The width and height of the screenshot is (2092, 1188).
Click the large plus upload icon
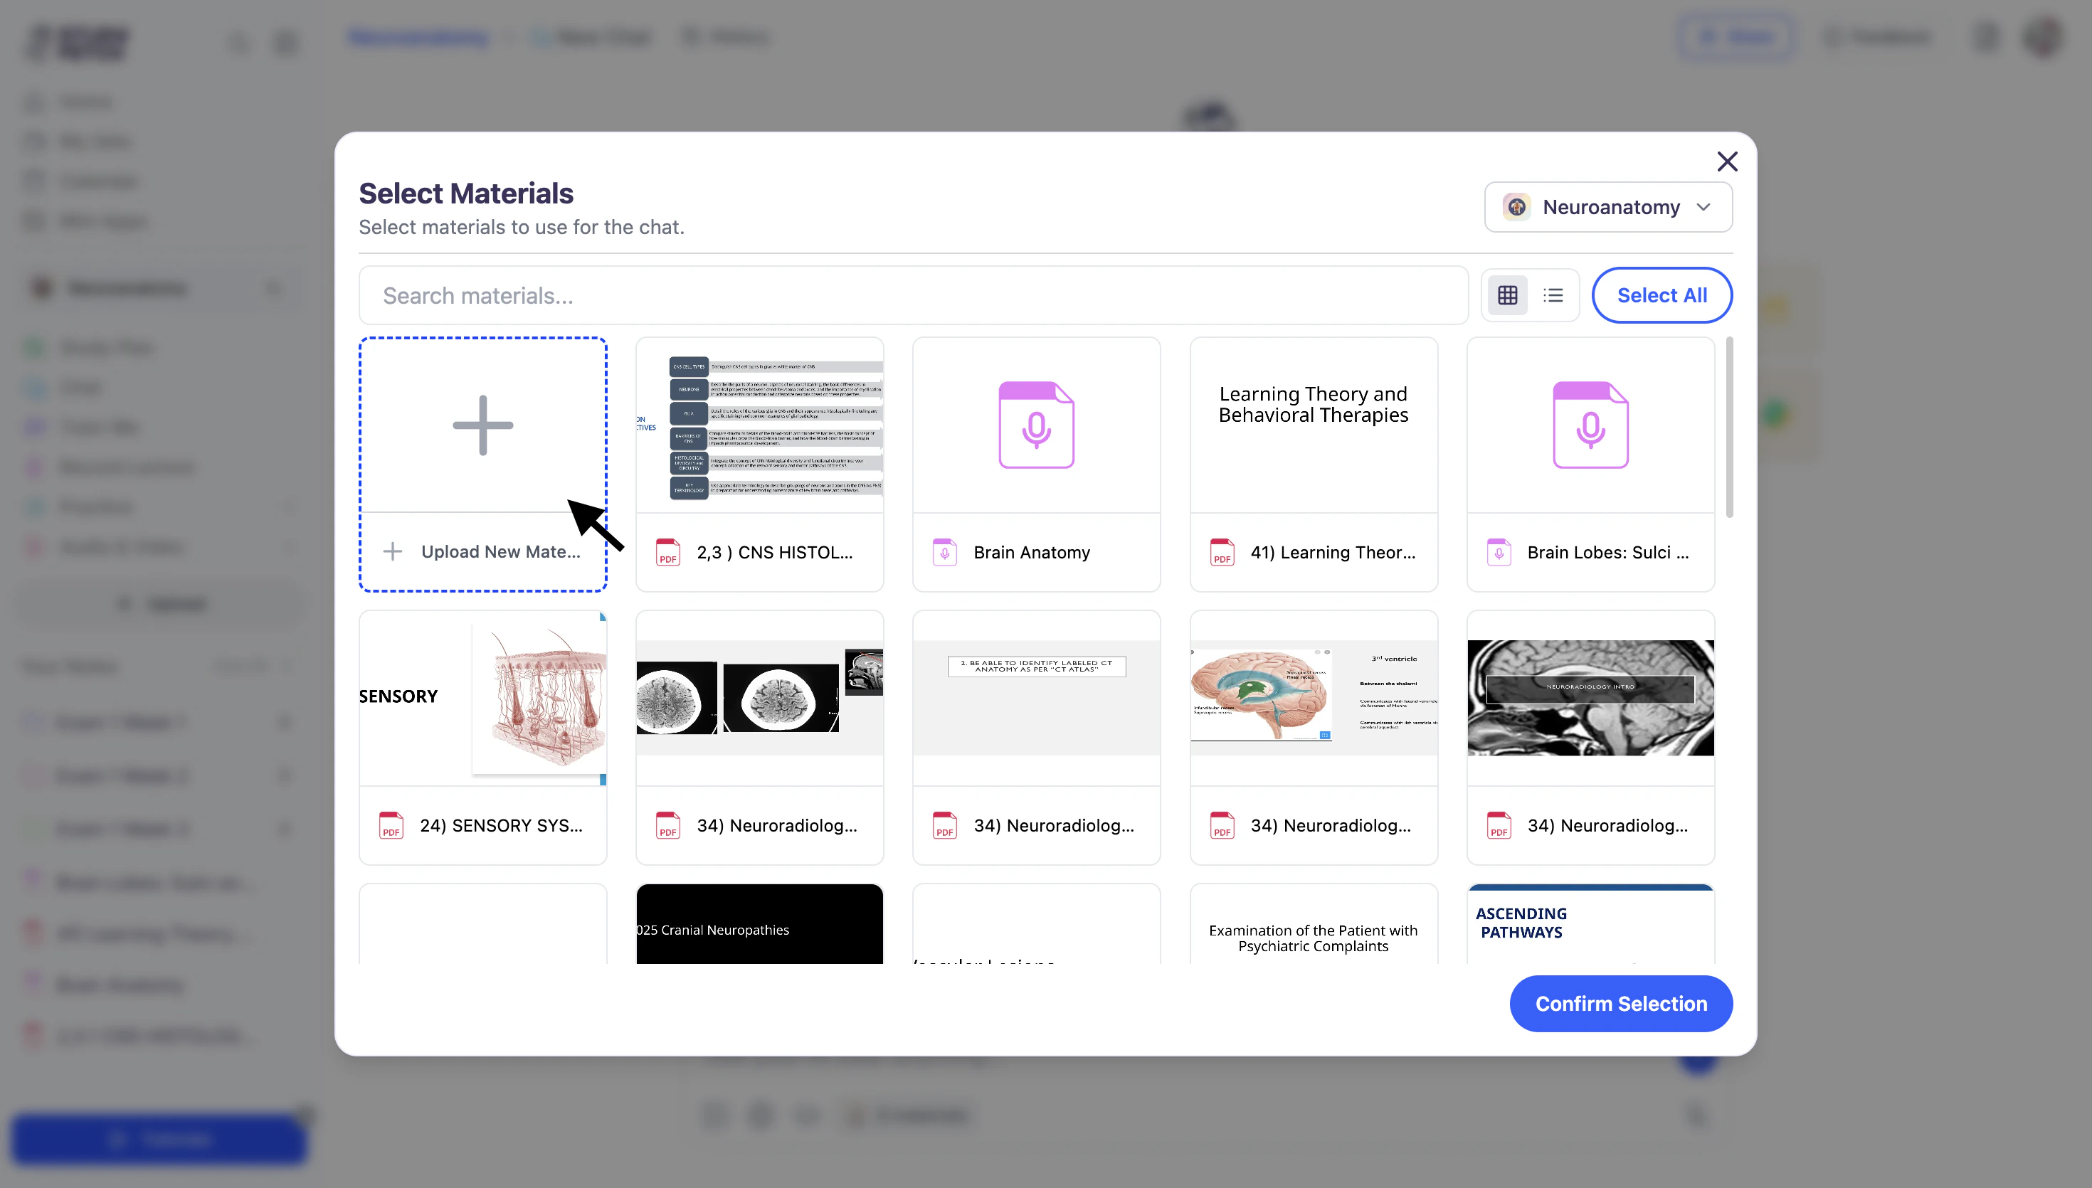tap(482, 424)
